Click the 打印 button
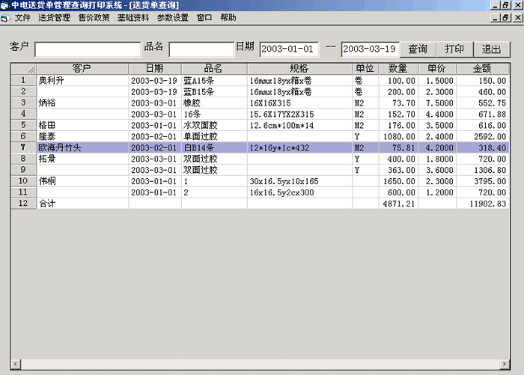Viewport: 524px width, 375px height. [454, 49]
